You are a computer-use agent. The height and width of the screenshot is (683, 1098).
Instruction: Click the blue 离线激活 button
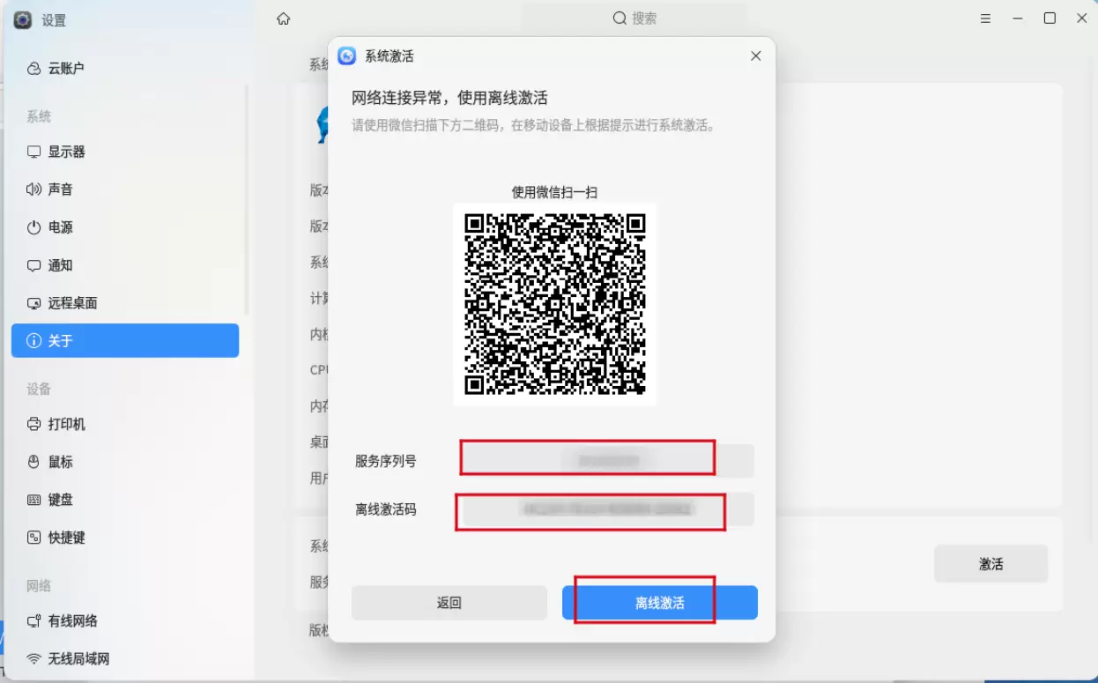click(x=660, y=603)
